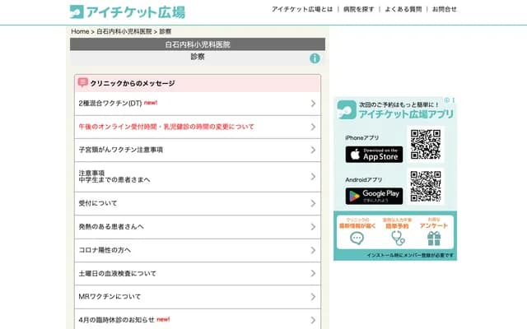Click the speech bubble icon in the app banner
Image resolution: width=527 pixels, height=329 pixels.
point(357,239)
